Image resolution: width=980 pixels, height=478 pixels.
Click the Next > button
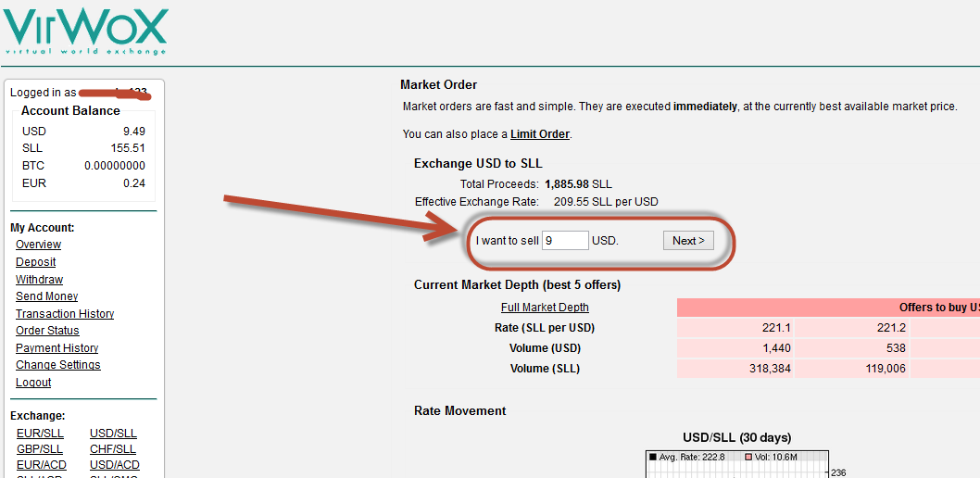click(x=688, y=241)
